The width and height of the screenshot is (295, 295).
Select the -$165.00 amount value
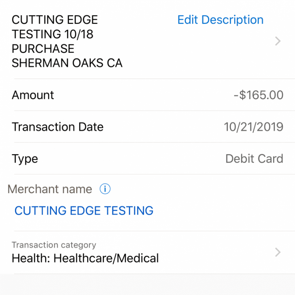pyautogui.click(x=258, y=95)
